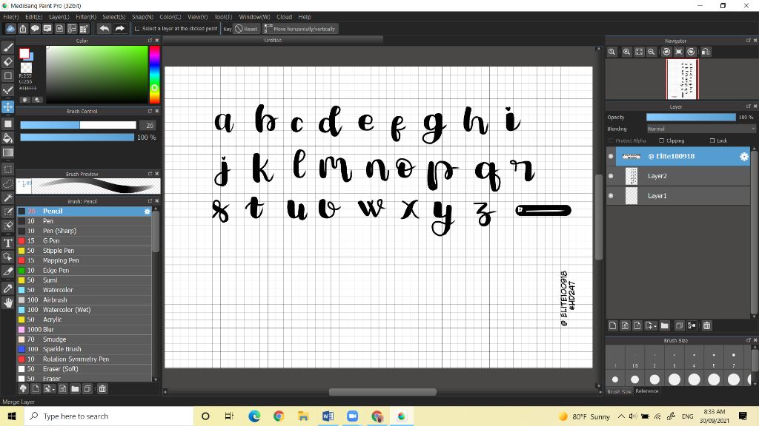Toggle Move horizontally/vertically option

point(299,29)
